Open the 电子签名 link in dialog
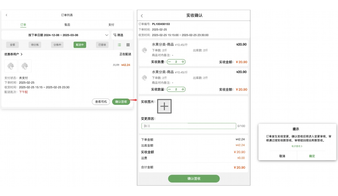The image size is (338, 196). (x=297, y=146)
